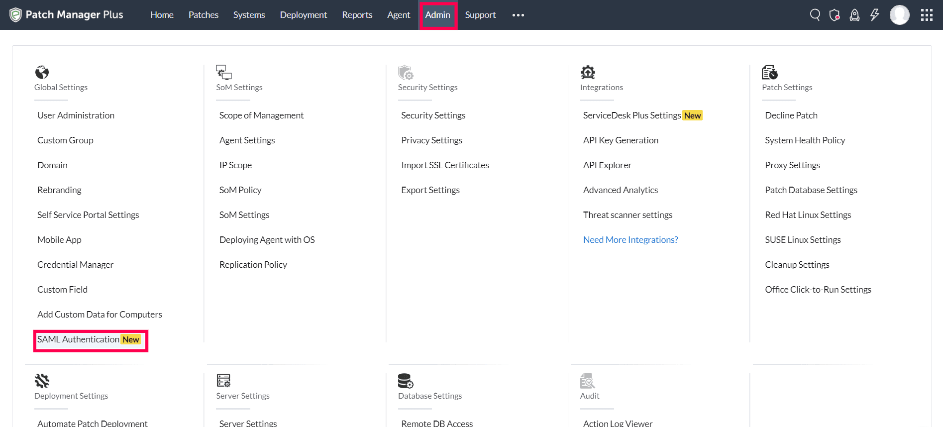
Task: Open the security shield alert icon
Action: 835,15
